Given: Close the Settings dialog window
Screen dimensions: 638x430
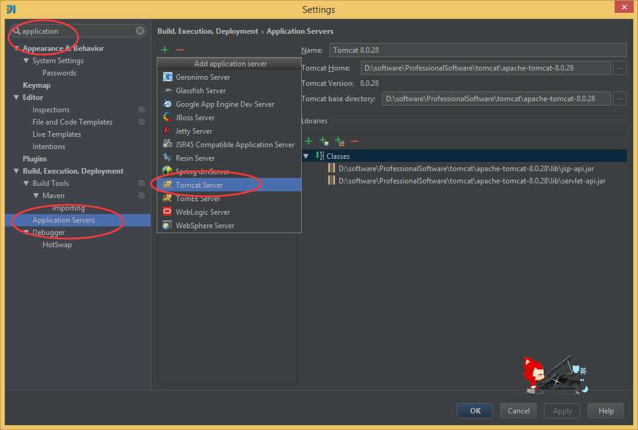Looking at the screenshot, I should [x=624, y=7].
